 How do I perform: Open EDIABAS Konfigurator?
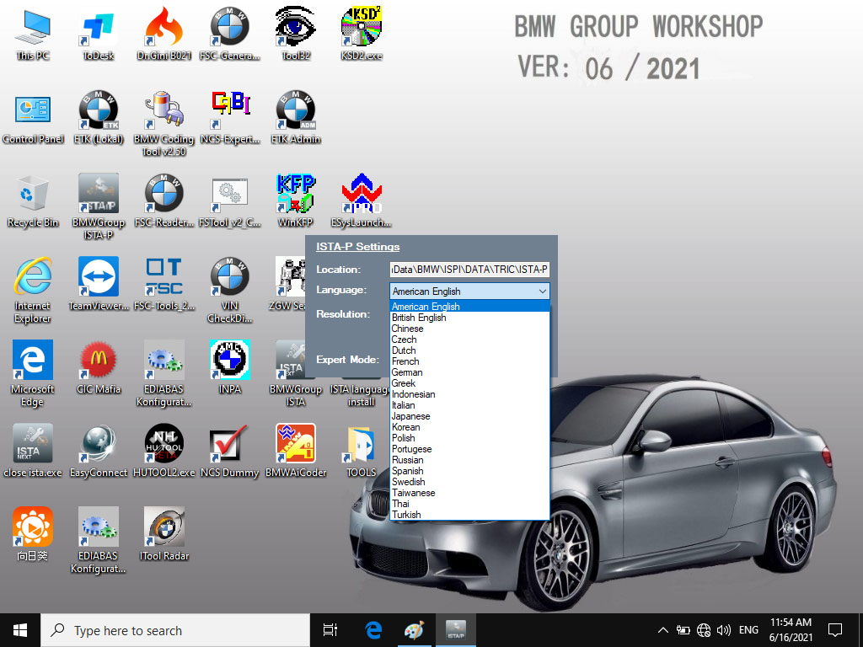pyautogui.click(x=163, y=362)
